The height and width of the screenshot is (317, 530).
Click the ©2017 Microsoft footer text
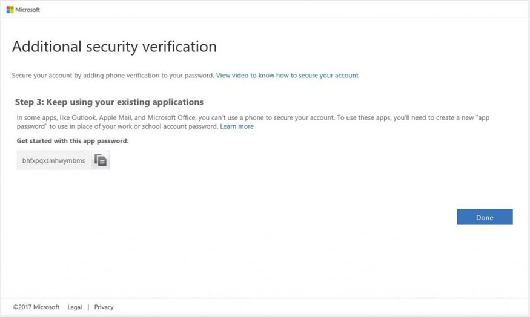click(x=36, y=307)
